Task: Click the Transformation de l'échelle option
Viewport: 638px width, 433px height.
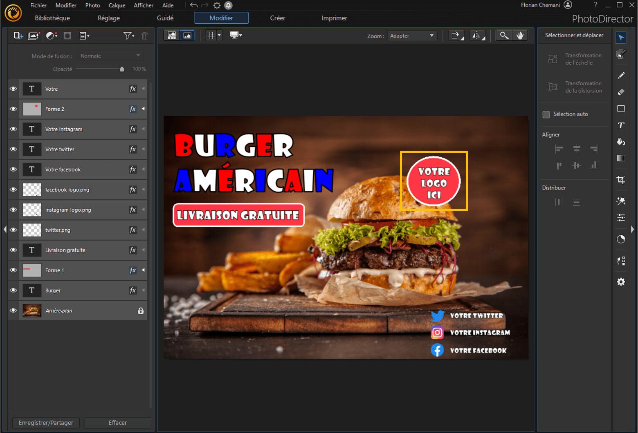Action: pos(574,59)
